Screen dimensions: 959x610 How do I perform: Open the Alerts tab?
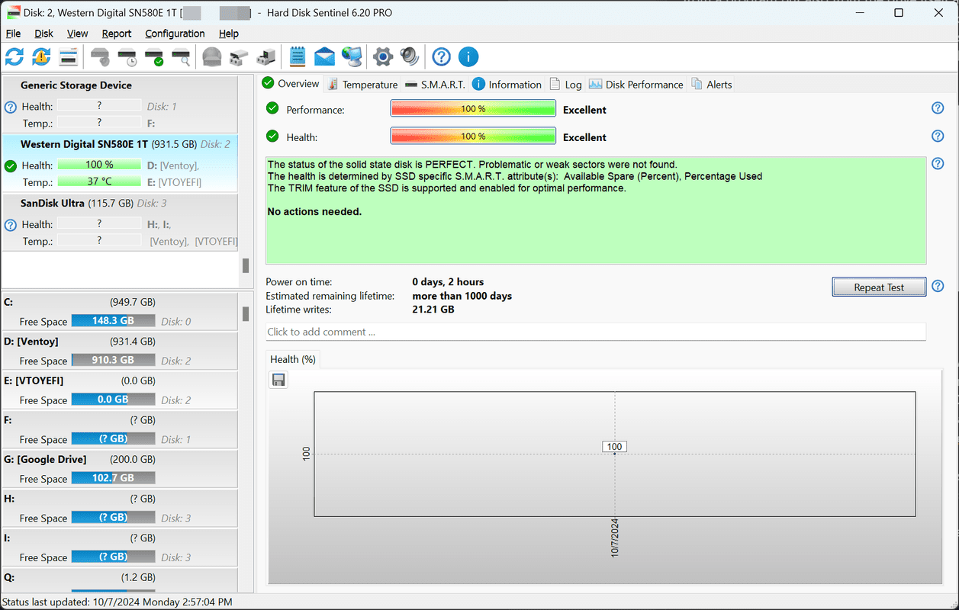(x=712, y=85)
